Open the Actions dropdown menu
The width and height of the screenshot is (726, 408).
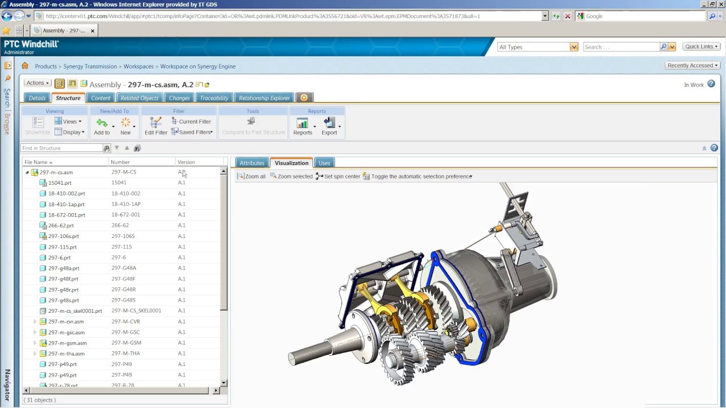click(x=38, y=83)
